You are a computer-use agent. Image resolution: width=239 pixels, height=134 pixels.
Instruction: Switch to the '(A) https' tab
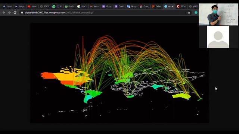click(20, 6)
